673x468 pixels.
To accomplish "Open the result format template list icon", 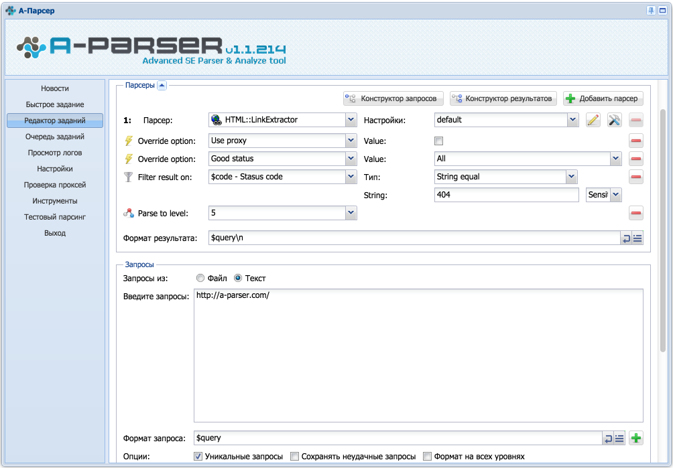I will 637,238.
